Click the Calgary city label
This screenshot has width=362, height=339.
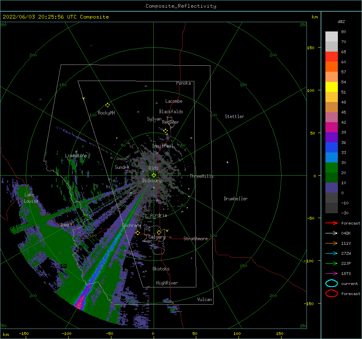(157, 237)
